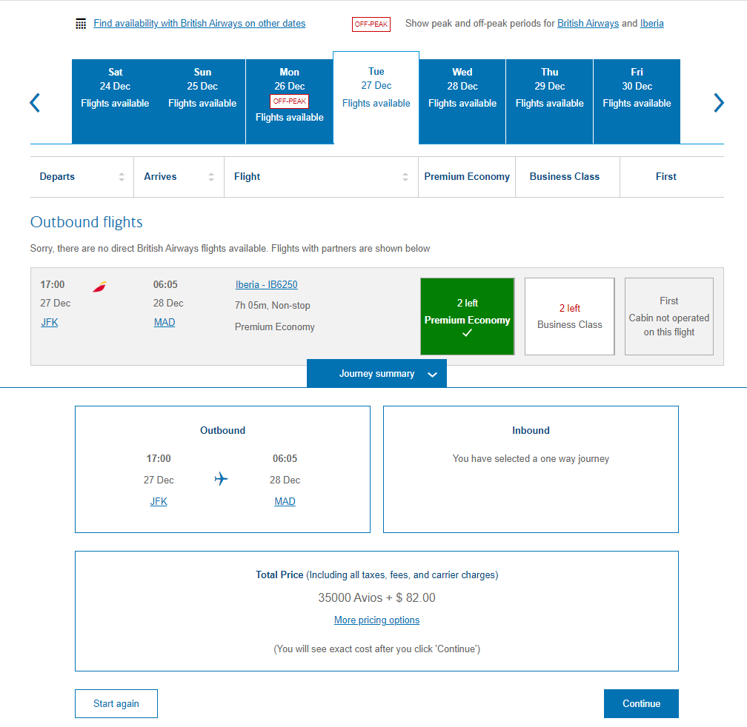
Task: Select the Business Class 2 left fare
Action: pyautogui.click(x=569, y=317)
